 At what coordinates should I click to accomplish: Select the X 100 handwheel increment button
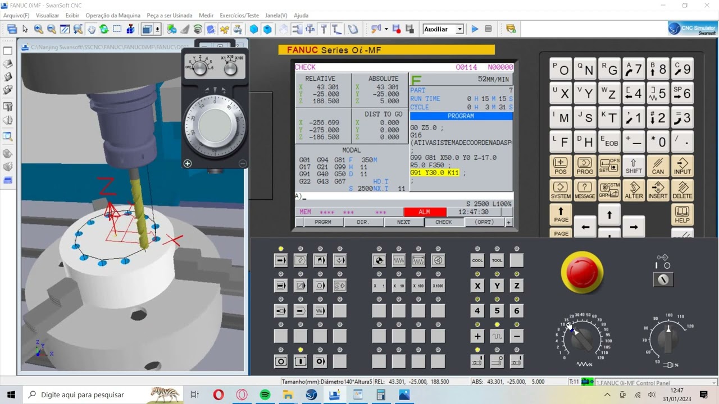click(x=418, y=286)
